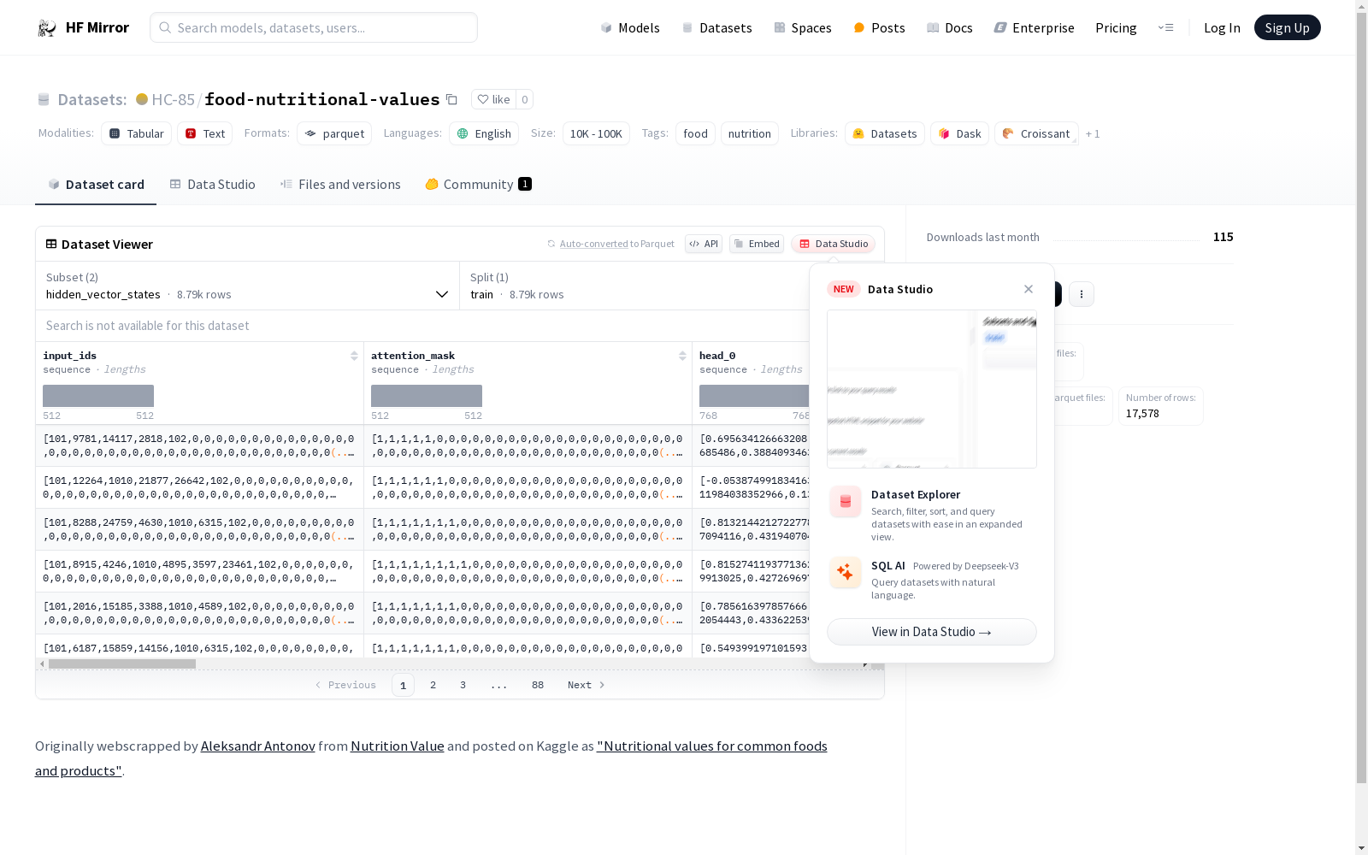Close the Data Studio popup
The image size is (1368, 855).
click(1029, 289)
